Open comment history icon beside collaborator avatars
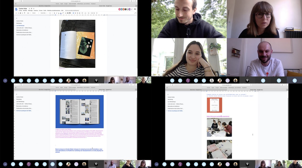The width and height of the screenshot is (302, 168). click(x=135, y=9)
